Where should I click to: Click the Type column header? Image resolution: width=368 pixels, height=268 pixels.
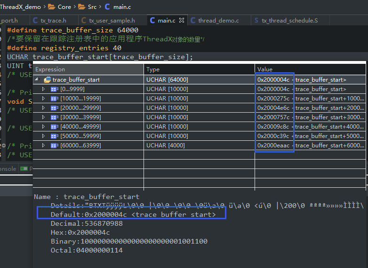coord(199,69)
